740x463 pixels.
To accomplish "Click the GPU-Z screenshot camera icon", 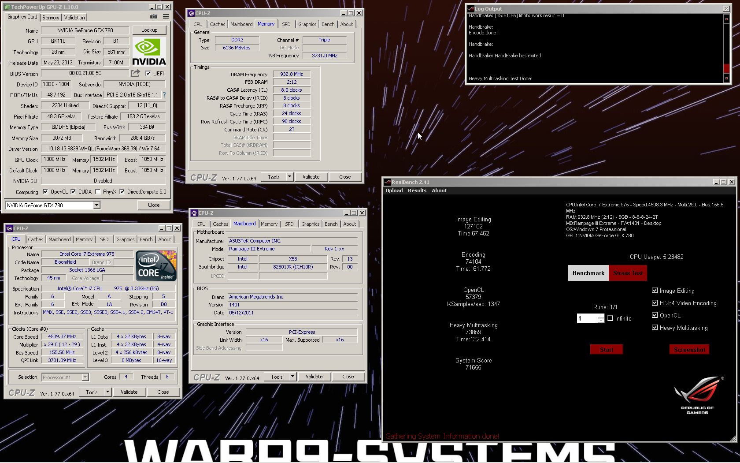I will point(153,17).
